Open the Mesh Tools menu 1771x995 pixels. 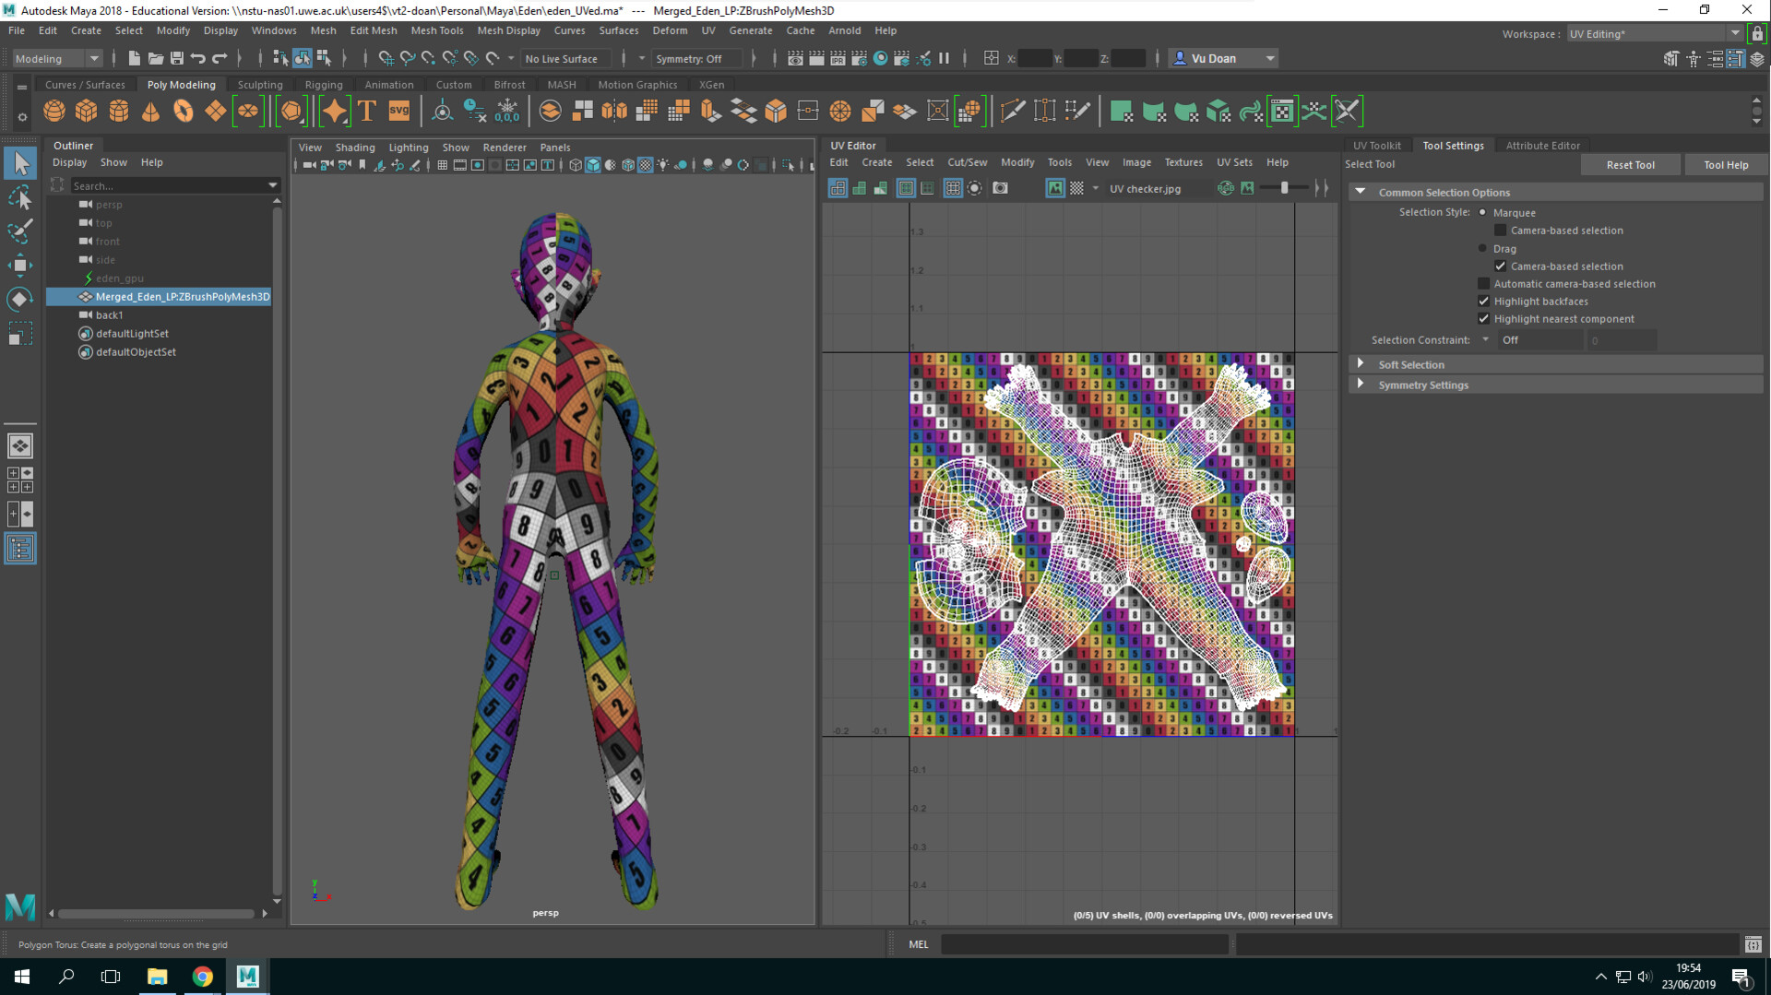coord(436,30)
